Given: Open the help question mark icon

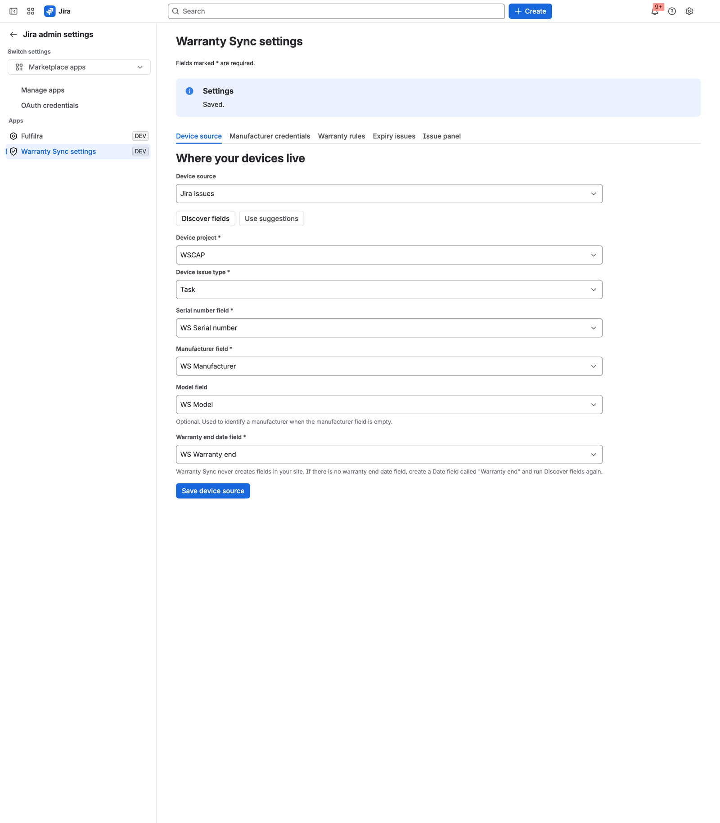Looking at the screenshot, I should tap(672, 11).
